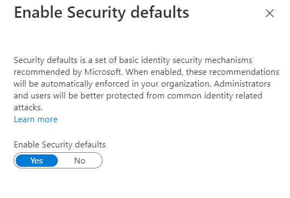Set Enable Security defaults to Yes

37,161
